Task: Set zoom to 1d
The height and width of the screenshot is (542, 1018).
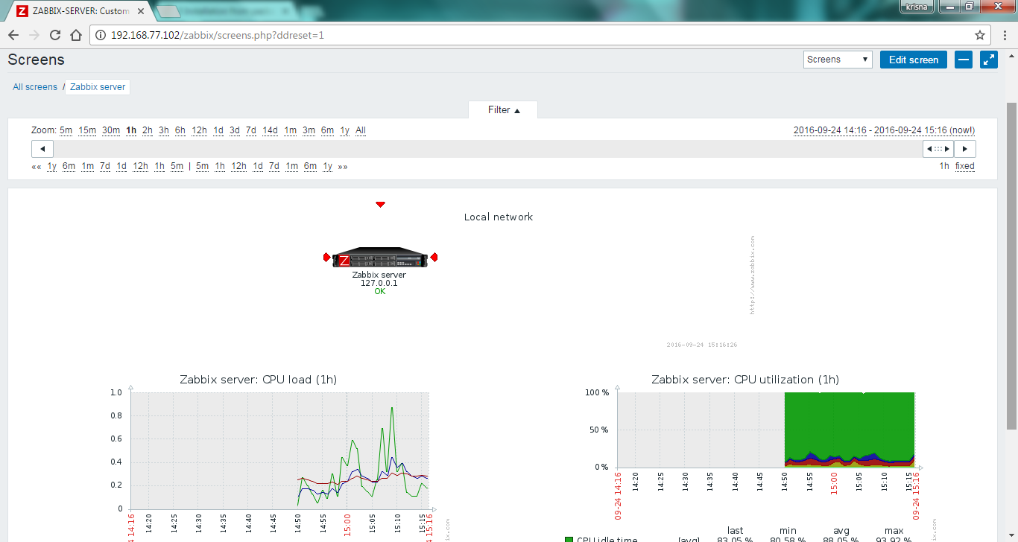Action: (x=218, y=130)
